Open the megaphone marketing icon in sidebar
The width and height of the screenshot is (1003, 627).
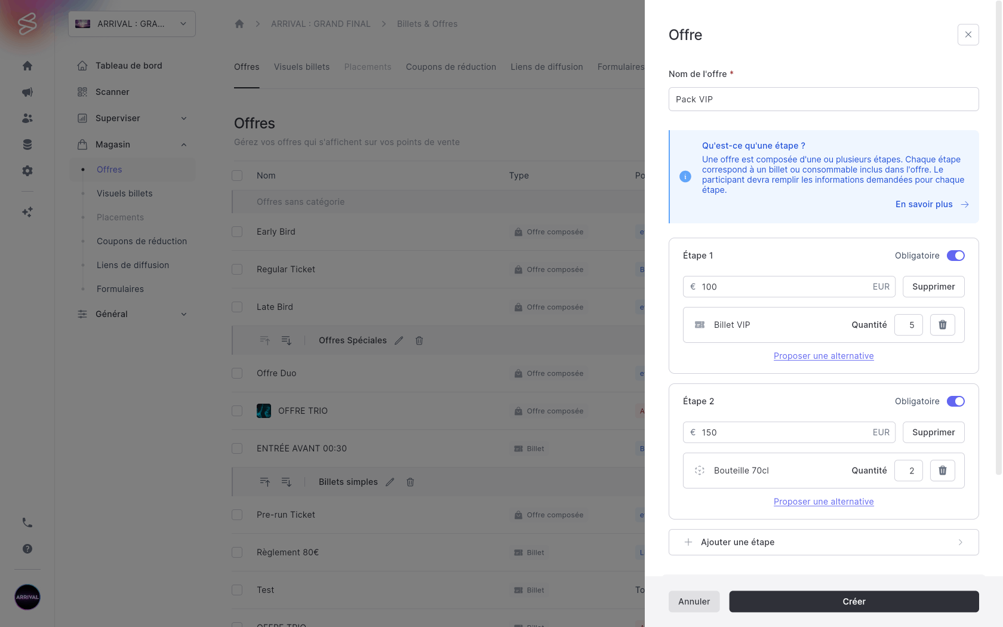pos(27,92)
